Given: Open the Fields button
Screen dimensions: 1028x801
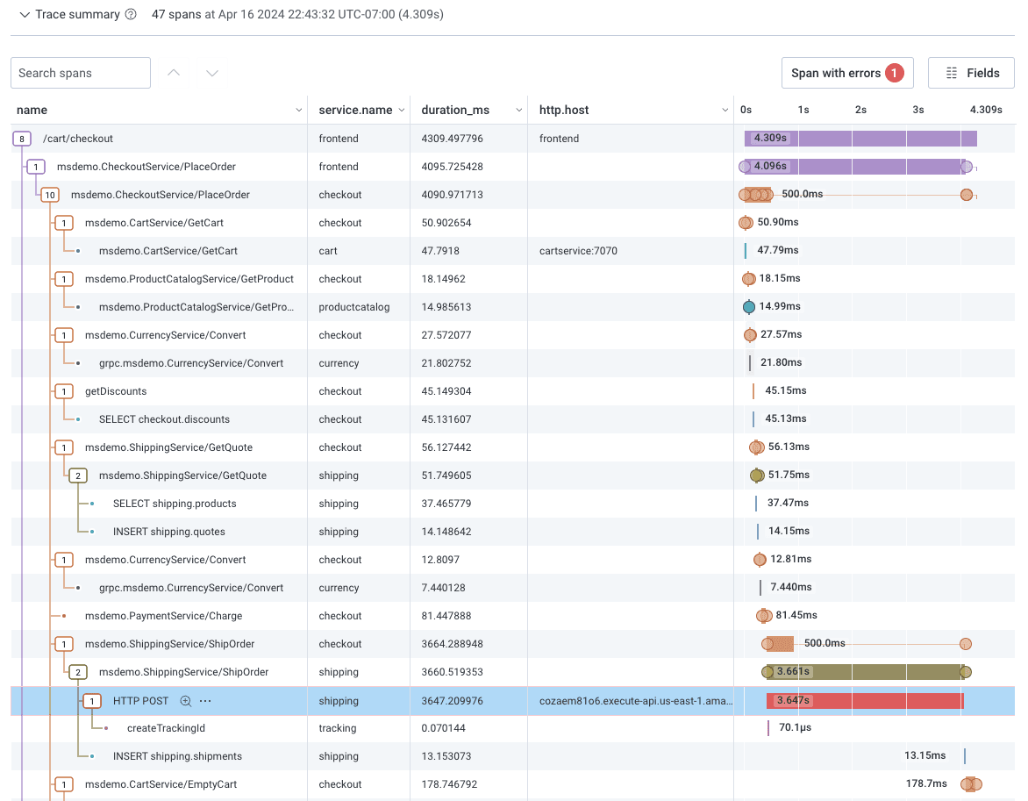Looking at the screenshot, I should pyautogui.click(x=971, y=73).
